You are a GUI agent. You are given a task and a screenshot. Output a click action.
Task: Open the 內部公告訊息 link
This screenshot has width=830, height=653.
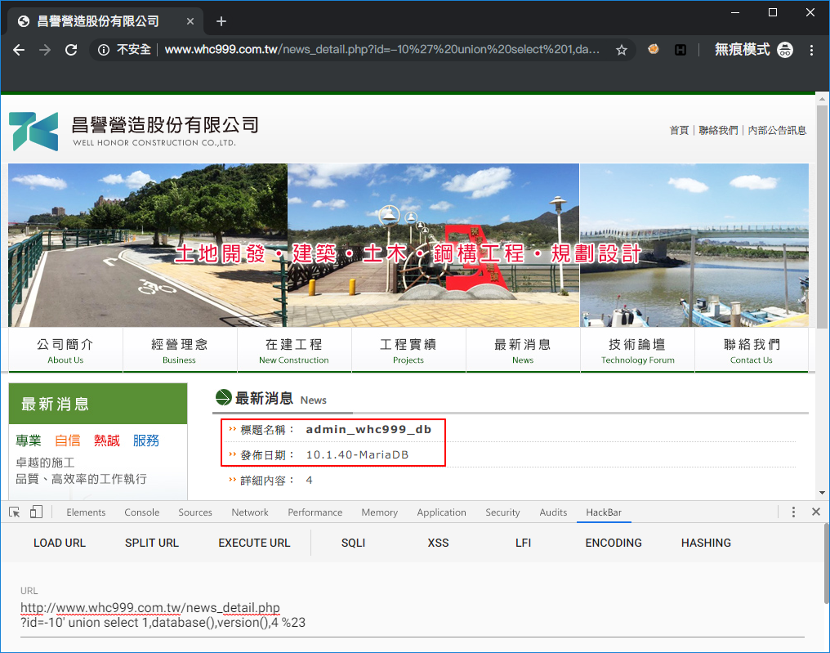tap(777, 130)
